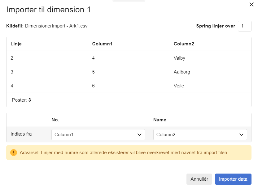The height and width of the screenshot is (189, 258).
Task: Click the Column1 header in preview table
Action: point(102,44)
